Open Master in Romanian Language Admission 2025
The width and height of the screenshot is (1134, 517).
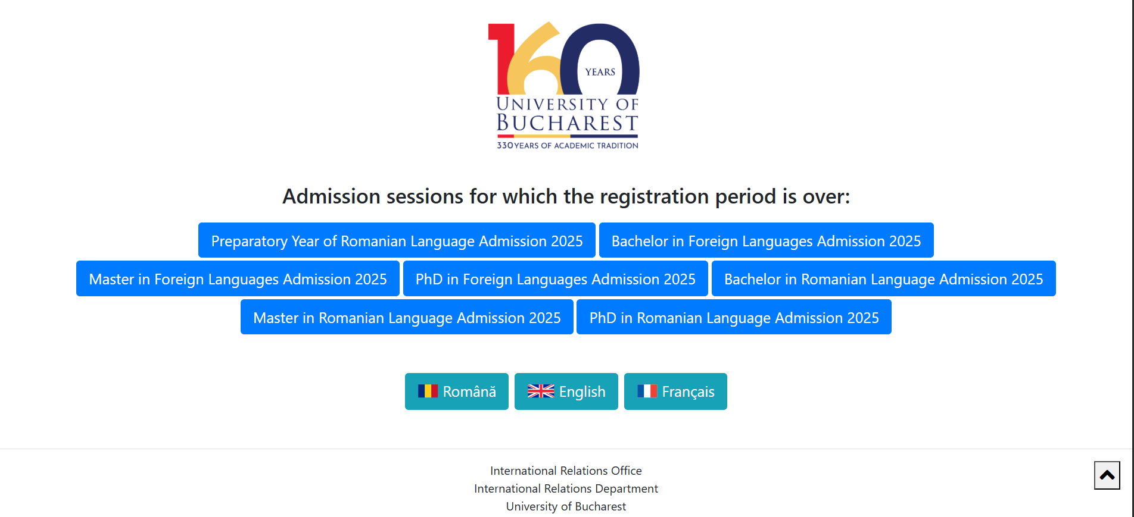pyautogui.click(x=407, y=317)
